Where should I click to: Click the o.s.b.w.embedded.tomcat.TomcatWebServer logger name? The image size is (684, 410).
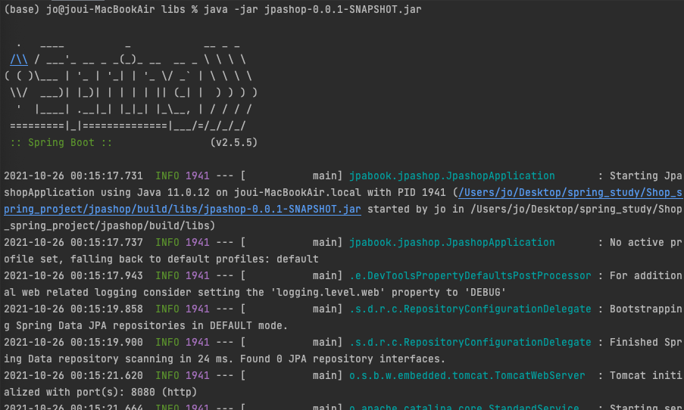[x=467, y=375]
